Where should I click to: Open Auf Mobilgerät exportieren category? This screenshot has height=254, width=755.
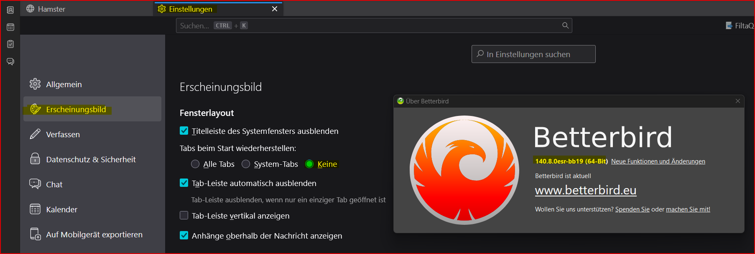click(x=92, y=234)
